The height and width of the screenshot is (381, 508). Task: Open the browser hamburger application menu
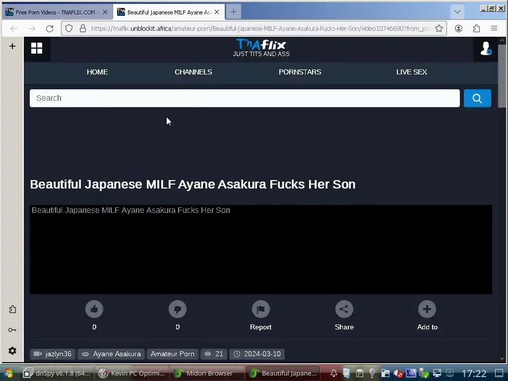(x=494, y=28)
